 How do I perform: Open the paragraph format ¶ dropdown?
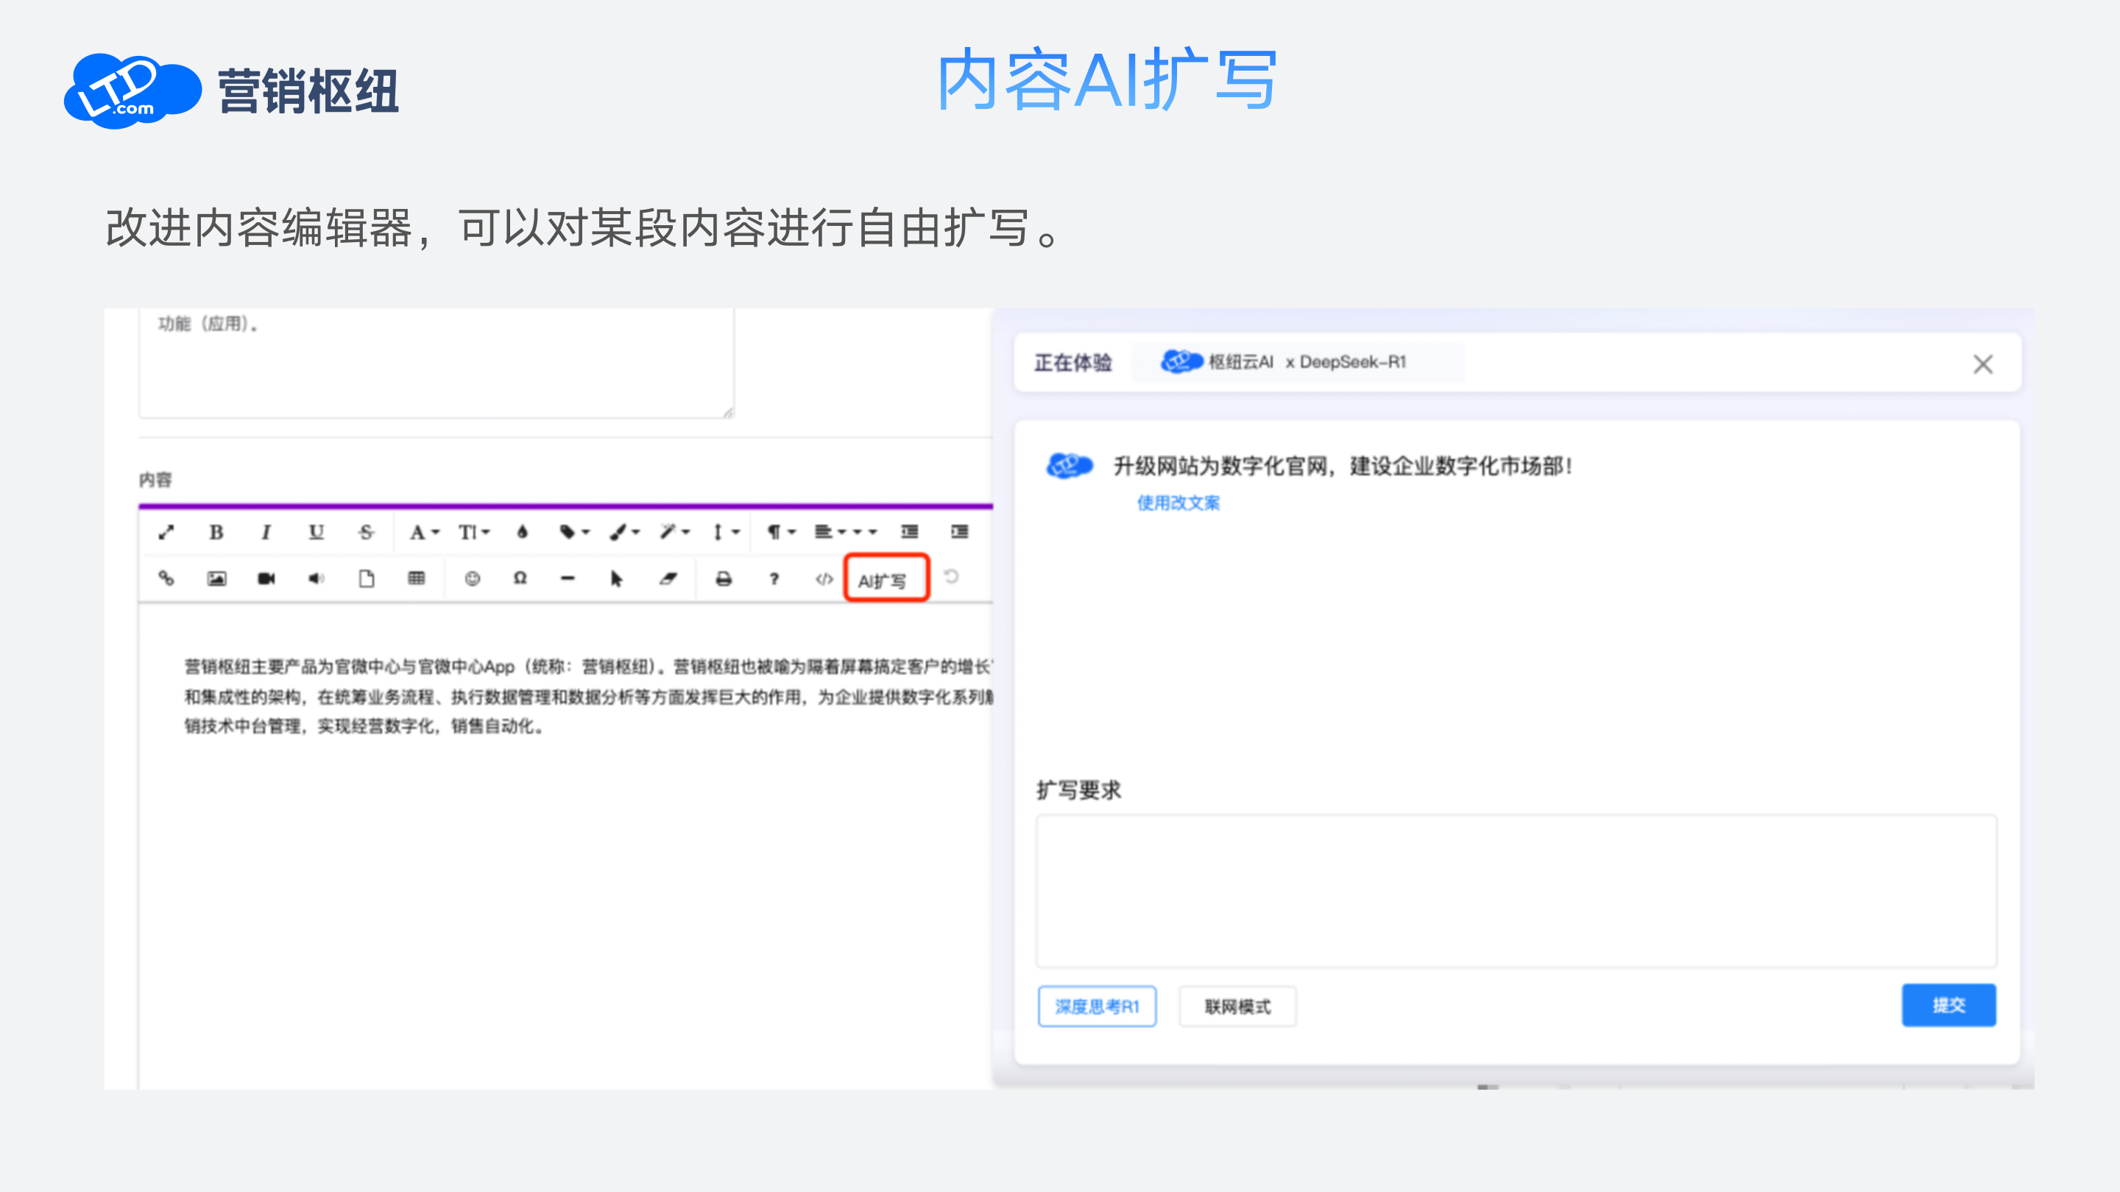coord(781,532)
